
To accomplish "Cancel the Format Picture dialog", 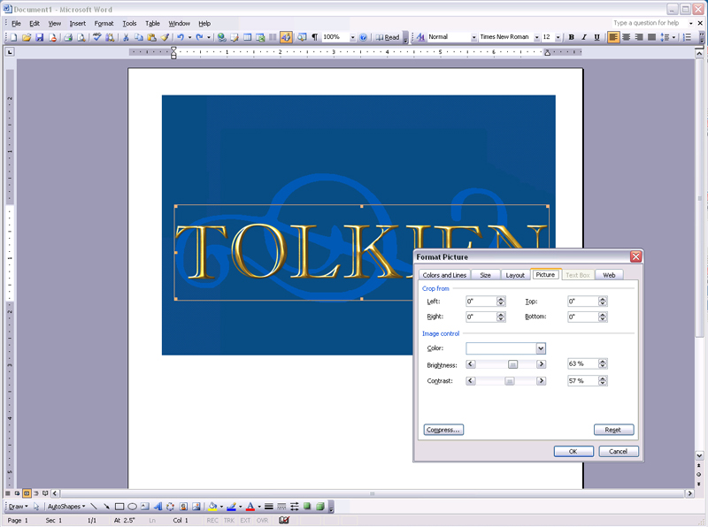I will (619, 451).
